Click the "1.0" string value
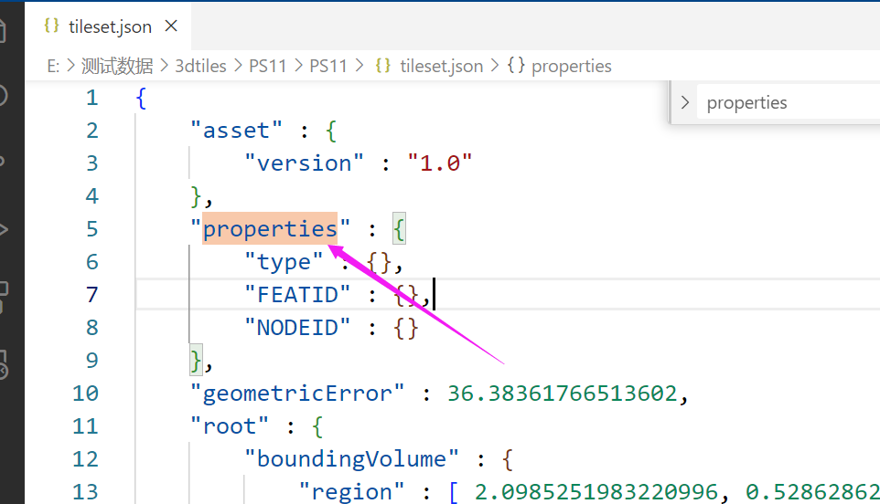This screenshot has height=504, width=880. pyautogui.click(x=439, y=163)
